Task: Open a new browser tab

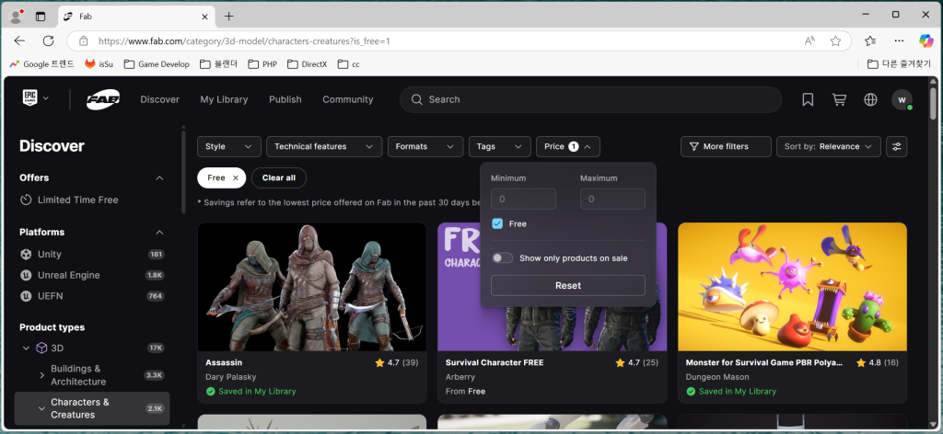Action: click(228, 17)
